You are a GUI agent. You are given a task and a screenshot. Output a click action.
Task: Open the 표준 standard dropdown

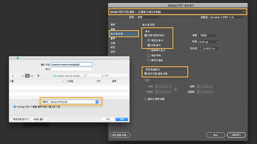[x=149, y=17]
